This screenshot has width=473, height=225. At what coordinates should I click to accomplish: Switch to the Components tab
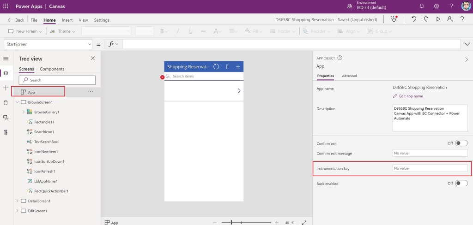[52, 69]
